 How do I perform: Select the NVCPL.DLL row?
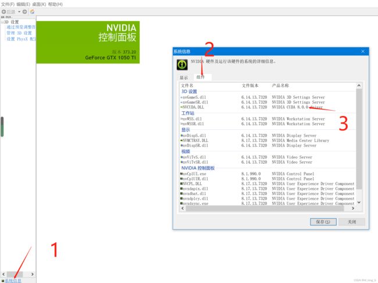(268, 184)
